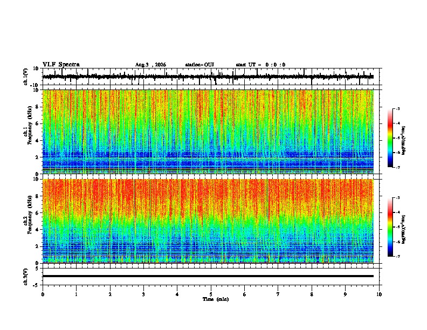Viewport: 427px width, 330px height.
Task: Click the "-3" label on ch.1 color scale
Action: 398,108
